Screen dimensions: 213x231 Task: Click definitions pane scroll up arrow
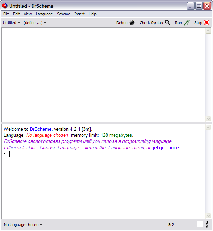click(x=208, y=31)
